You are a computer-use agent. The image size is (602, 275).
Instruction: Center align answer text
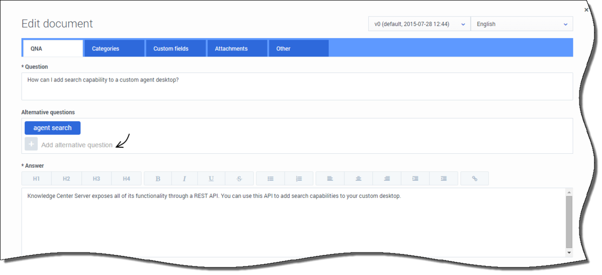point(359,179)
